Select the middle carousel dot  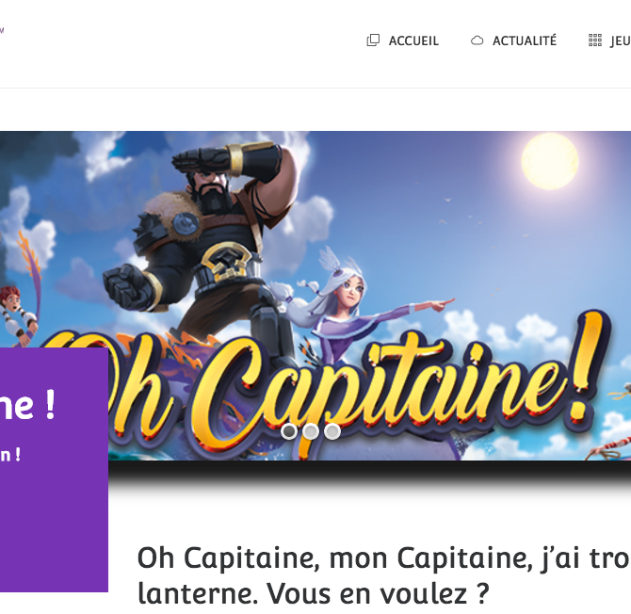coord(310,431)
